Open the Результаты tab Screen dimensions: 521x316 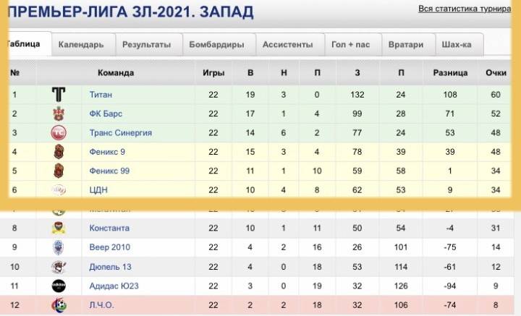pyautogui.click(x=146, y=45)
